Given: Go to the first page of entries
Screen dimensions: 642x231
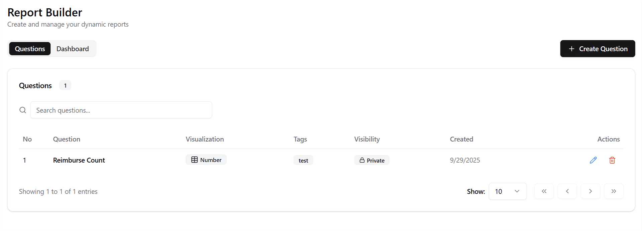Looking at the screenshot, I should point(544,191).
